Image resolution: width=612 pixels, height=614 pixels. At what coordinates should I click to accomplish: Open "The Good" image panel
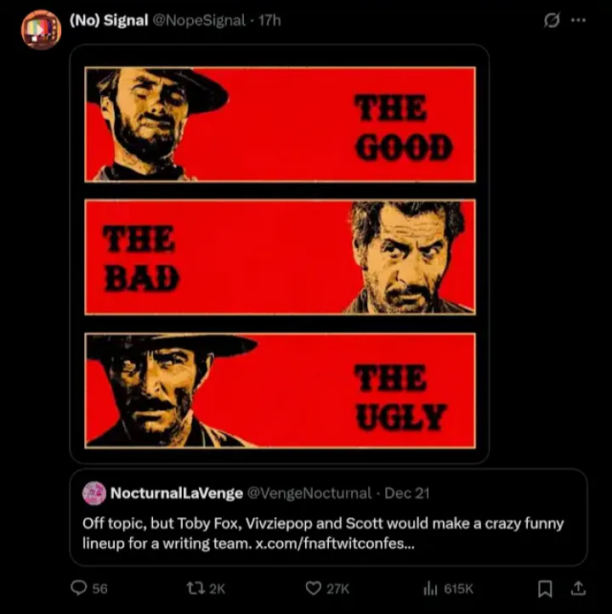tap(280, 124)
